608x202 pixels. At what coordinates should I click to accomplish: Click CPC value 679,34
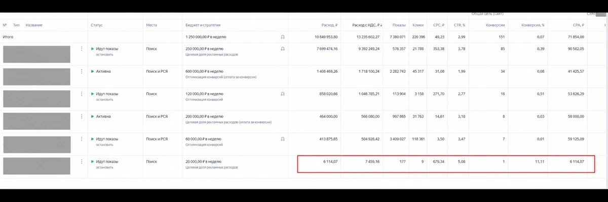(438, 162)
